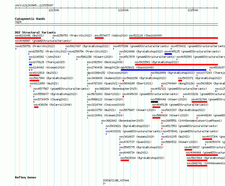Select nsv4767183 (Quan2021) label

point(103,83)
